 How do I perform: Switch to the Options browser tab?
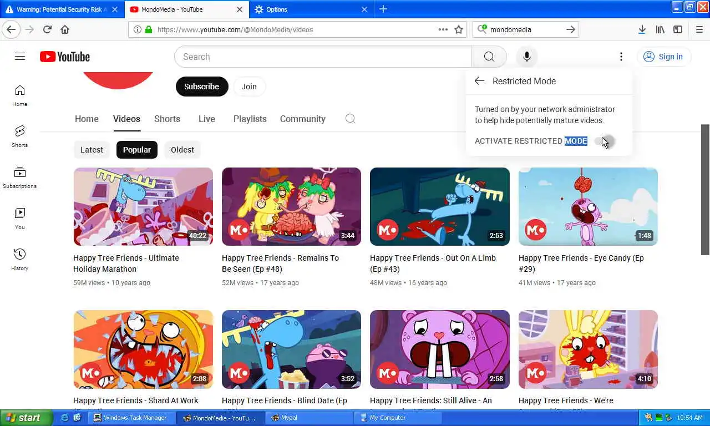(x=311, y=9)
